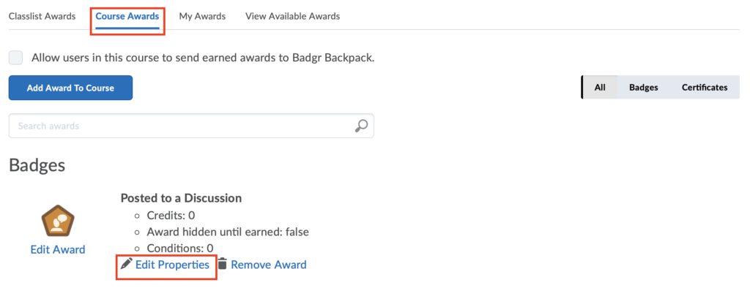Image resolution: width=750 pixels, height=288 pixels.
Task: Click the Badges section heading
Action: [x=37, y=165]
